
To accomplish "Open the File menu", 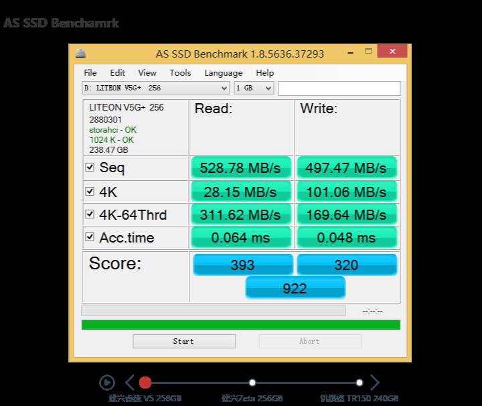I will (x=90, y=73).
